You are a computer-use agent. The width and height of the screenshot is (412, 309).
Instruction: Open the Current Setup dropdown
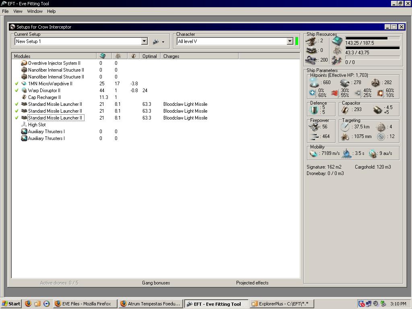(x=144, y=41)
